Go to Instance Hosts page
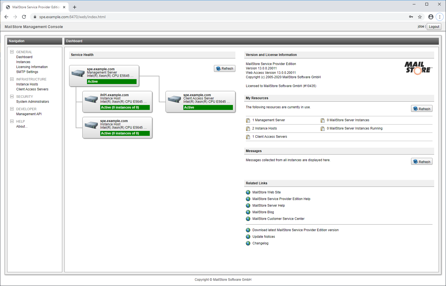 coord(27,84)
